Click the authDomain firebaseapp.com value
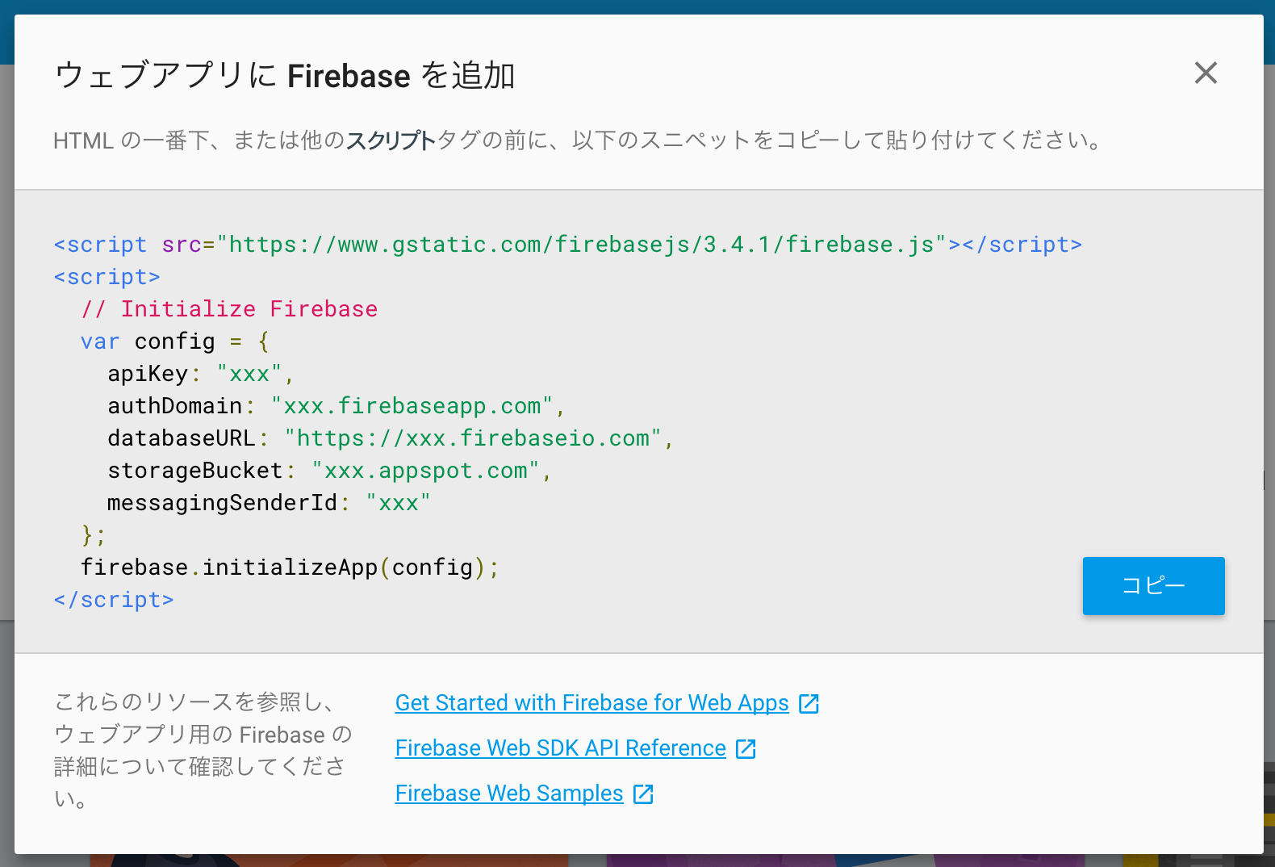Image resolution: width=1275 pixels, height=867 pixels. pyautogui.click(x=412, y=406)
